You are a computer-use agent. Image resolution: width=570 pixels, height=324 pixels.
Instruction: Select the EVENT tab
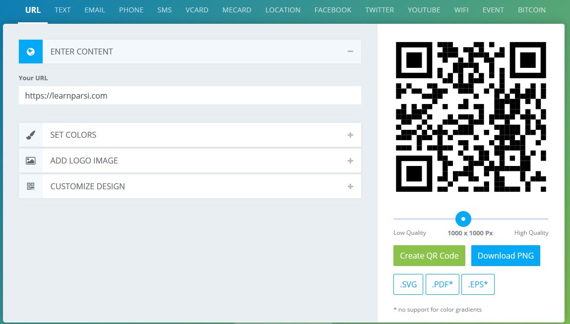click(x=493, y=10)
